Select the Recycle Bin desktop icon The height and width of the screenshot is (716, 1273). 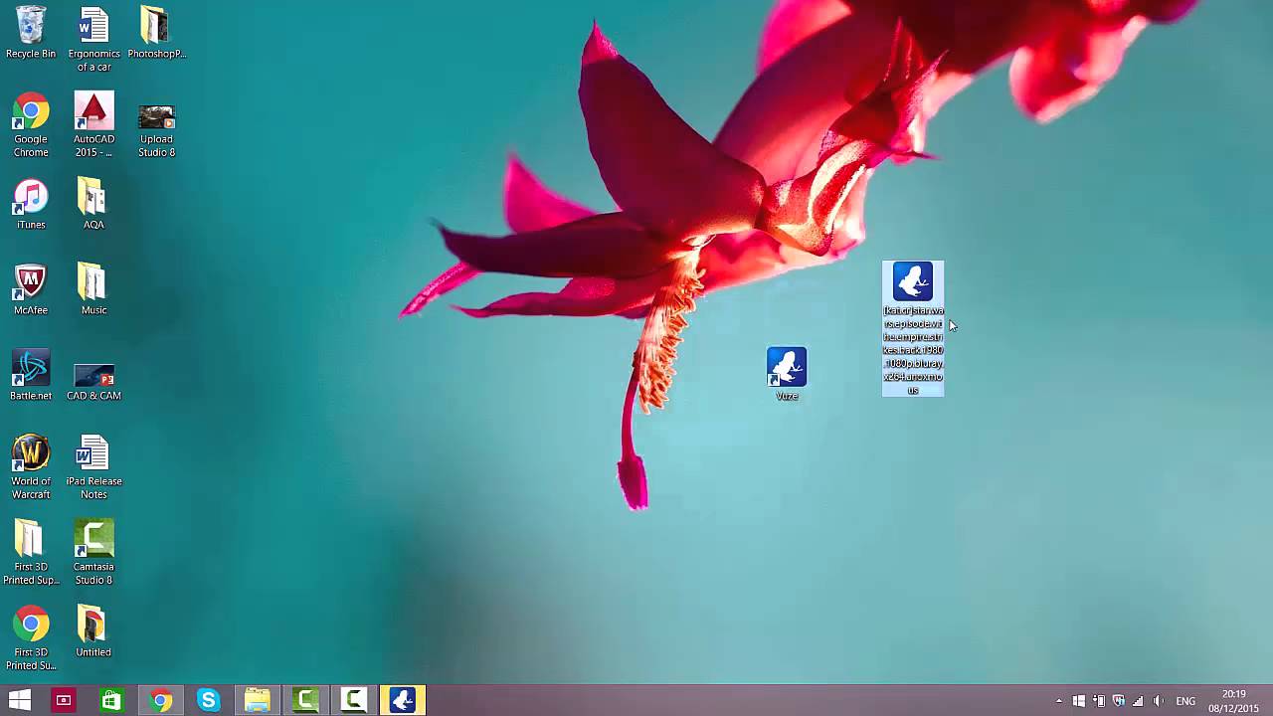point(31,33)
